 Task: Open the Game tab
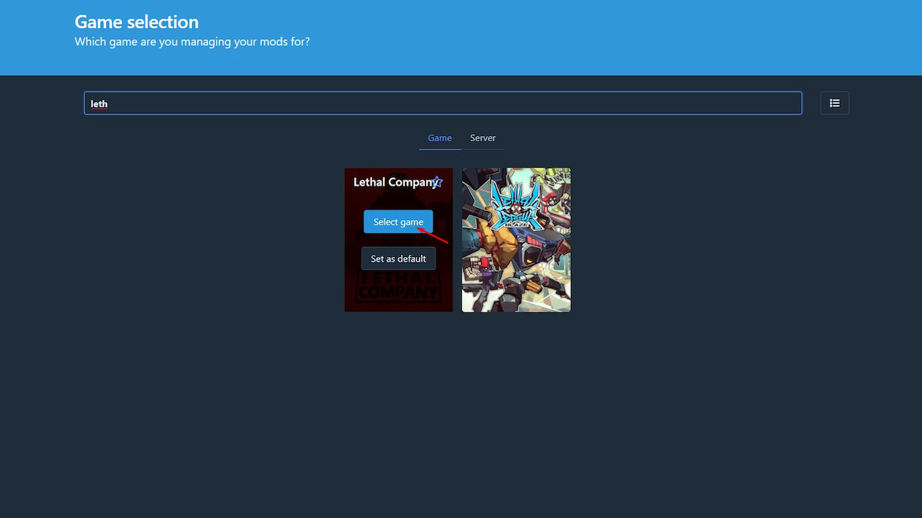click(439, 138)
